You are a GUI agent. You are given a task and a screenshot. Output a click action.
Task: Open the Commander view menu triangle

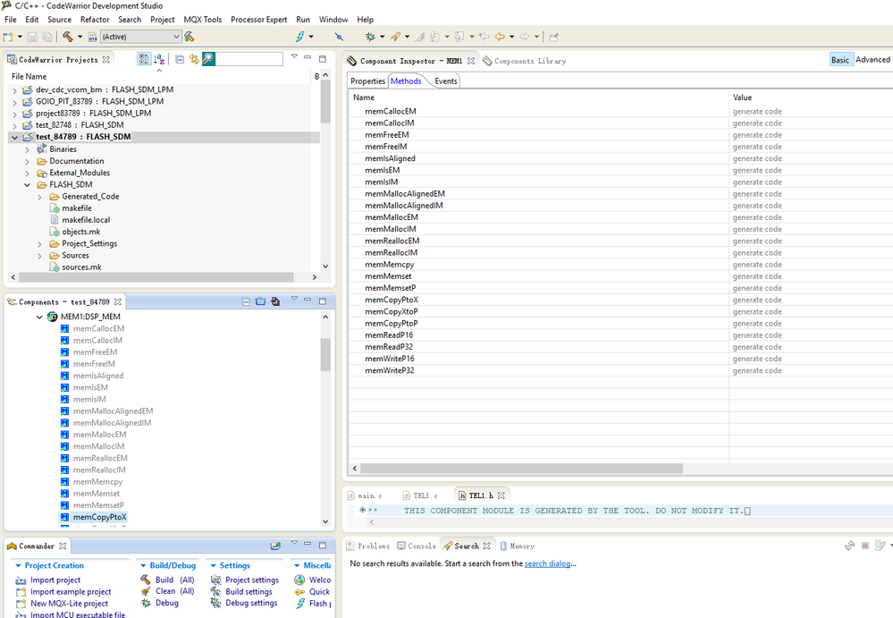click(294, 543)
